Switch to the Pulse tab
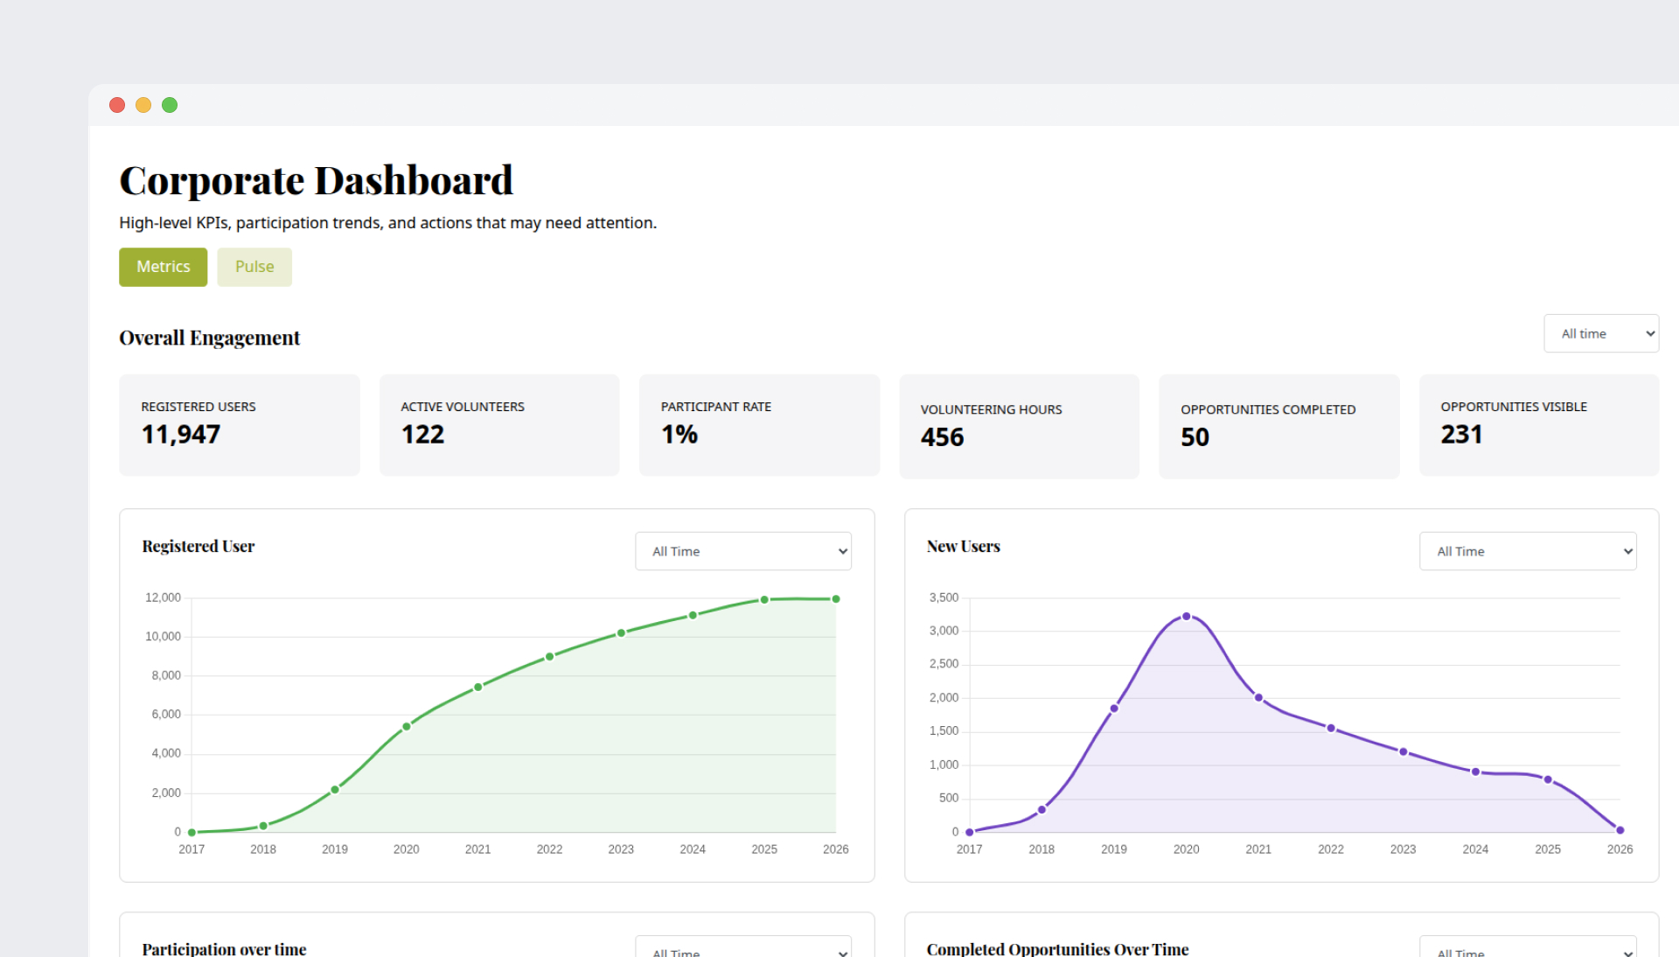The image size is (1679, 957). (254, 267)
